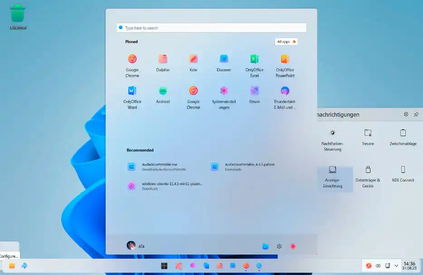423x275 pixels.
Task: Open Zwischenablage in tray panel
Action: tap(403, 137)
